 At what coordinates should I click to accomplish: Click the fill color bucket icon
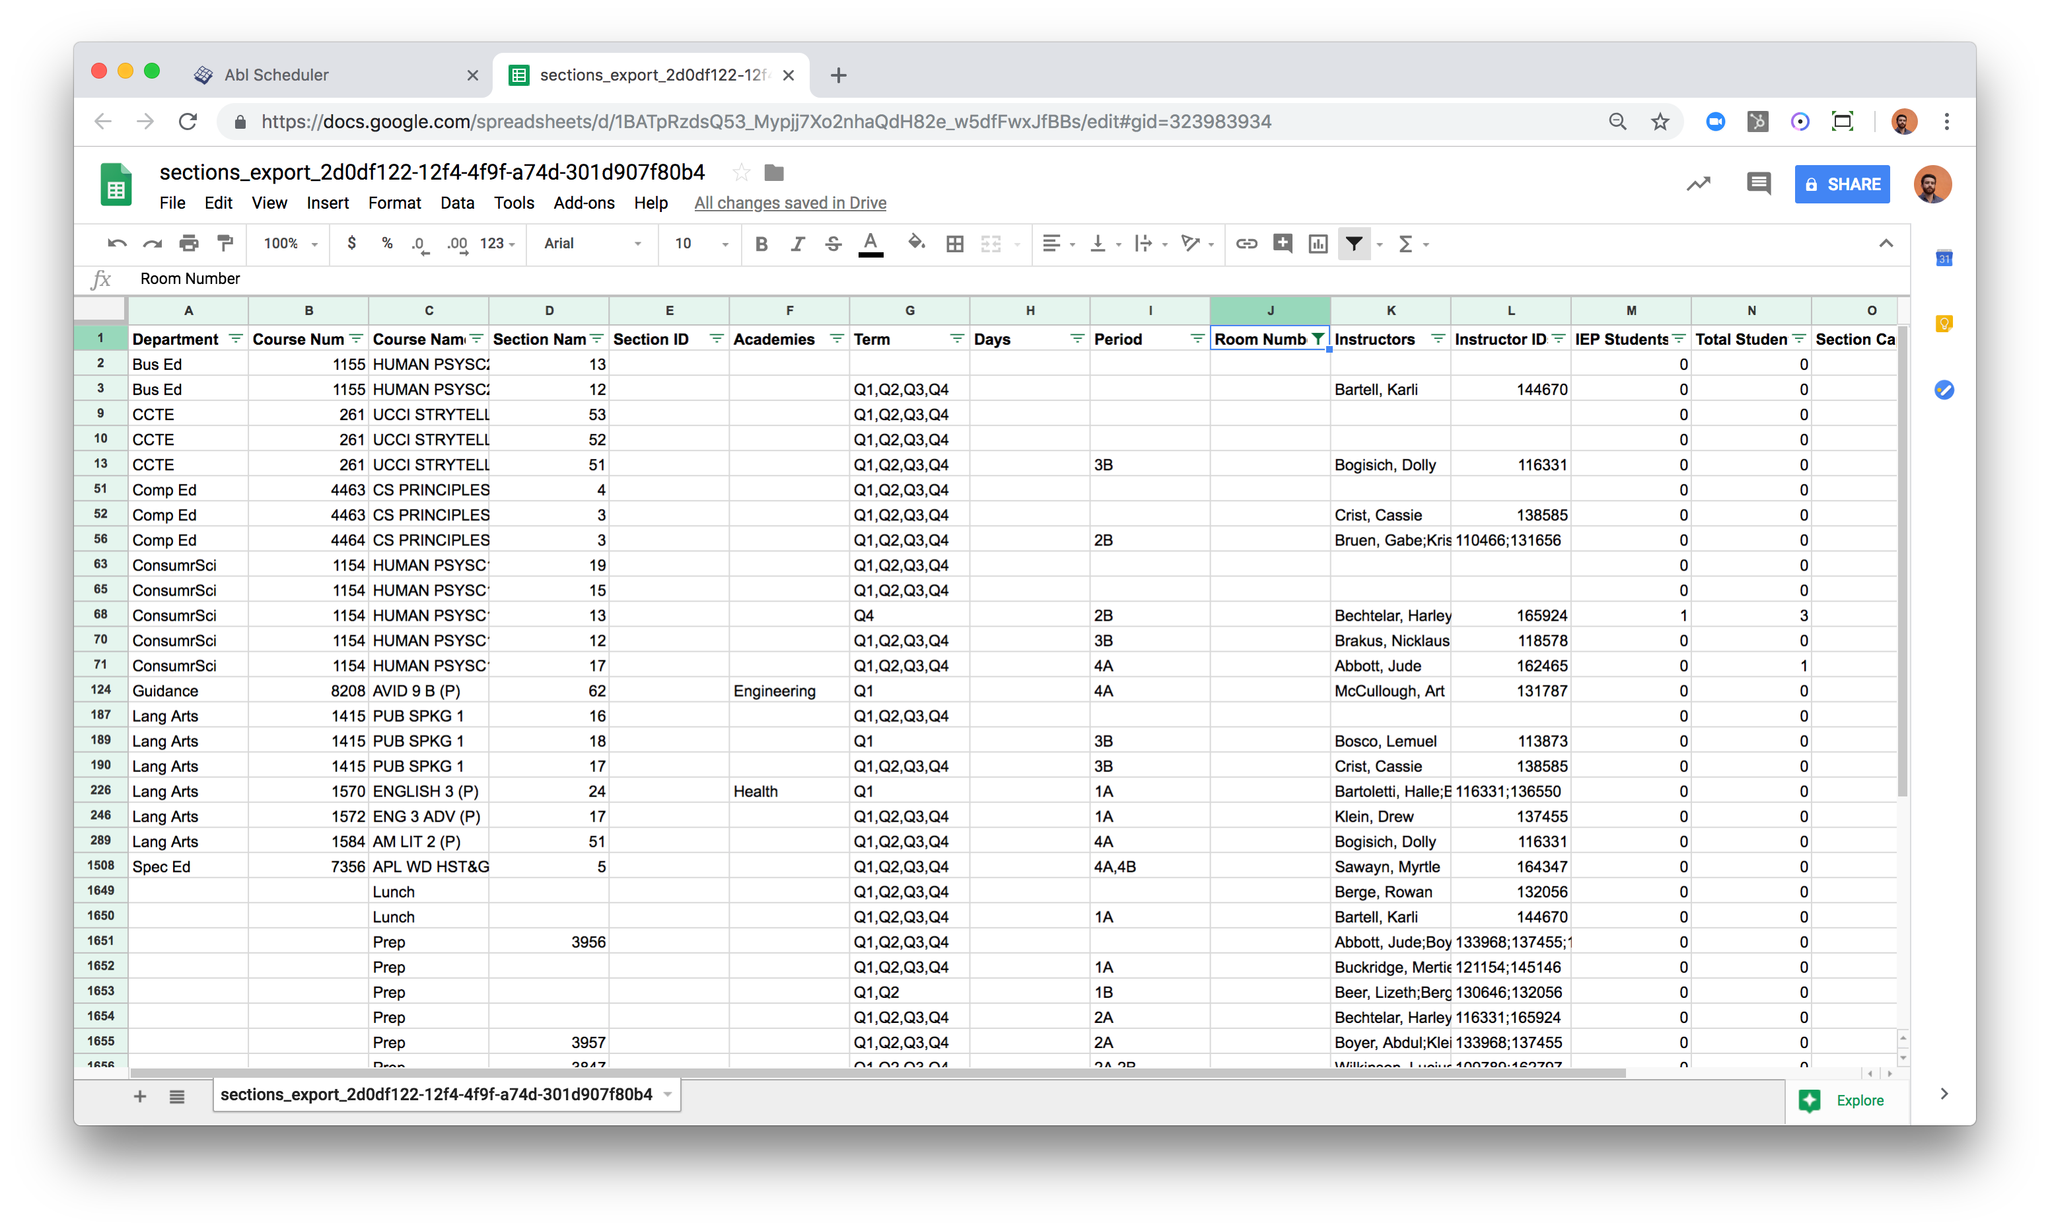click(x=917, y=243)
